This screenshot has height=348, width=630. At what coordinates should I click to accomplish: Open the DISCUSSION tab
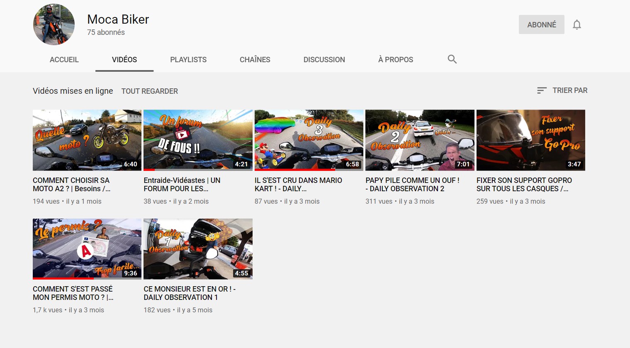[324, 60]
